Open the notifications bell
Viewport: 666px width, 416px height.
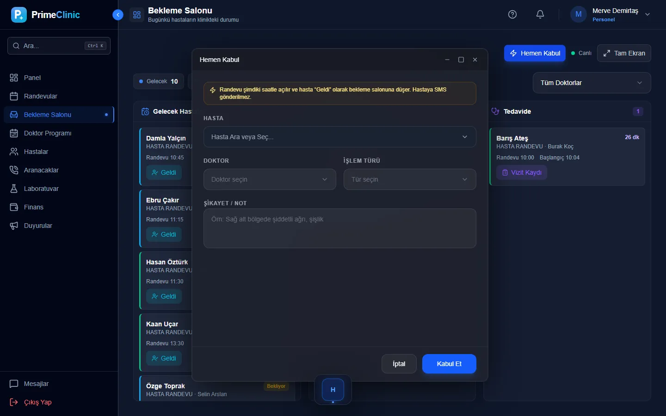tap(540, 14)
